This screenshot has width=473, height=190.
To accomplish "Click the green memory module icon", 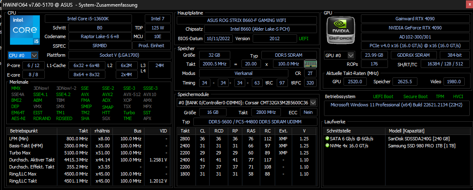I will (310, 64).
